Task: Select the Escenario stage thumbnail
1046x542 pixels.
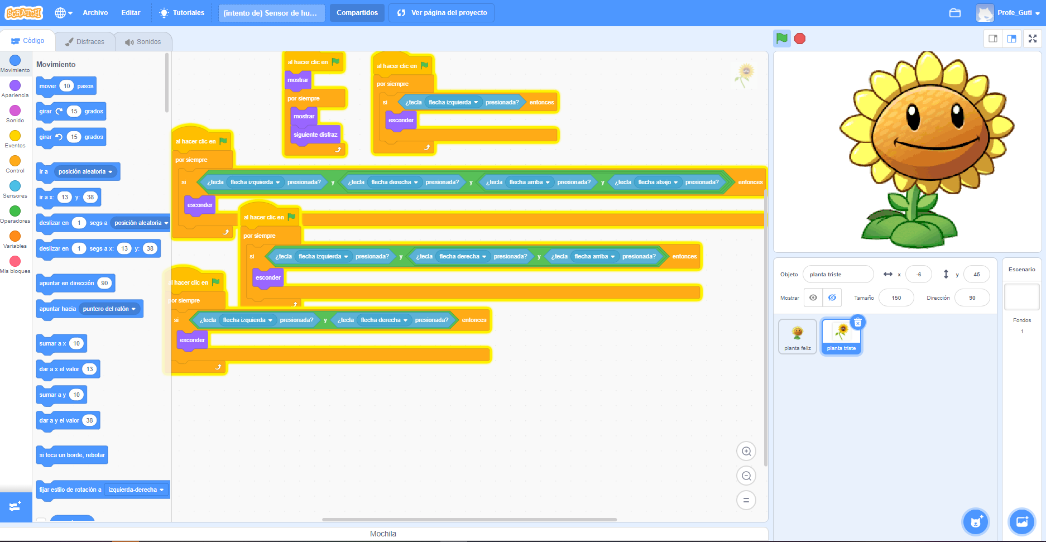Action: pos(1021,296)
